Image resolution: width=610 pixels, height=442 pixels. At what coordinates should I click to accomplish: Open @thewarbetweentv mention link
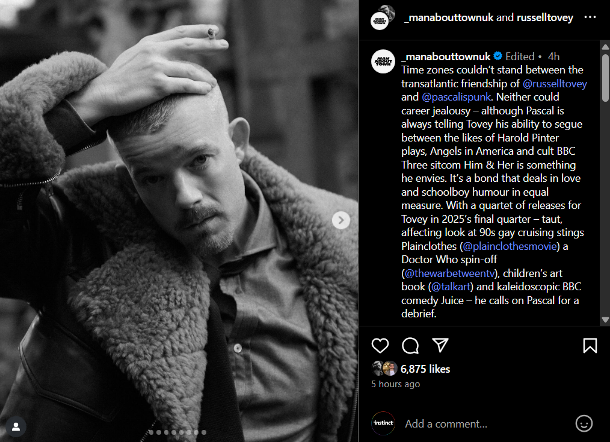[449, 273]
